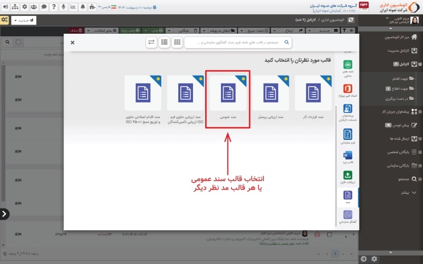This screenshot has width=423, height=264.
Task: Click the refresh icon beside breadcrumb
Action: 351,20
